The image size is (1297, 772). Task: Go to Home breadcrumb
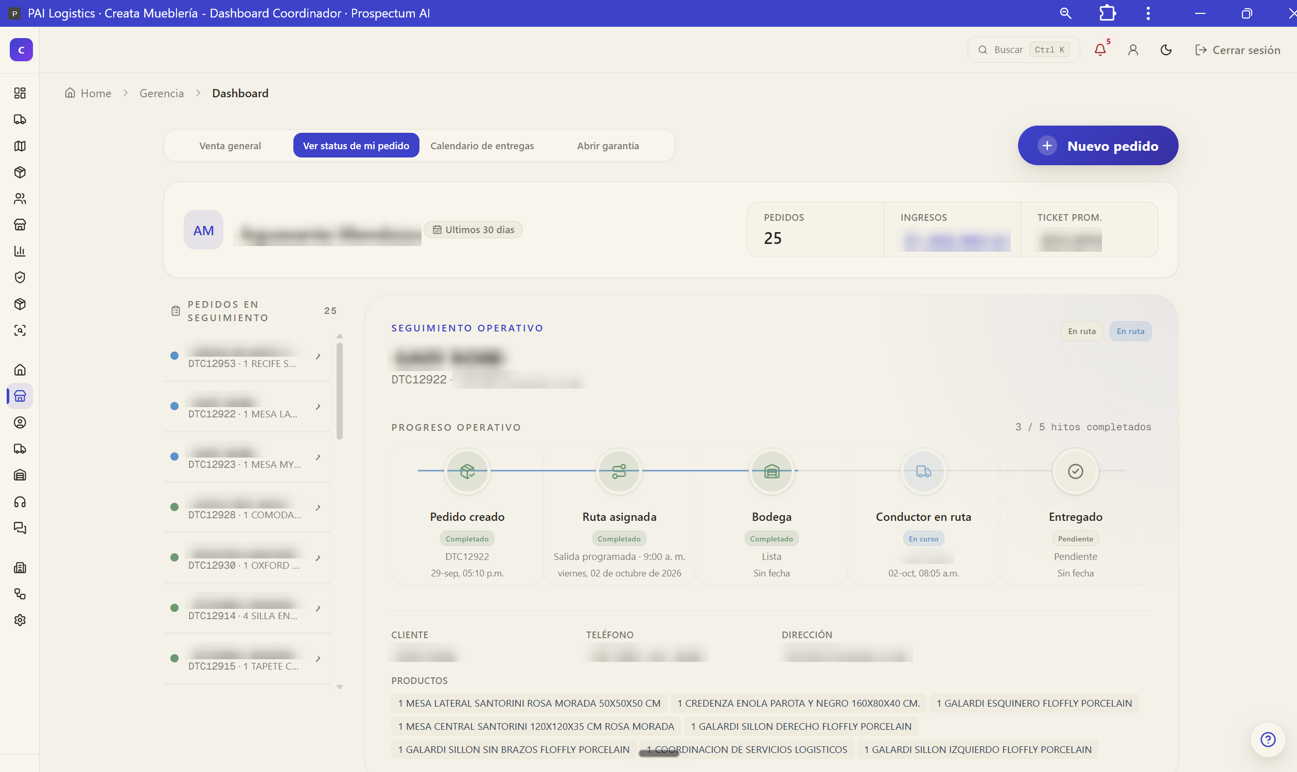point(88,93)
